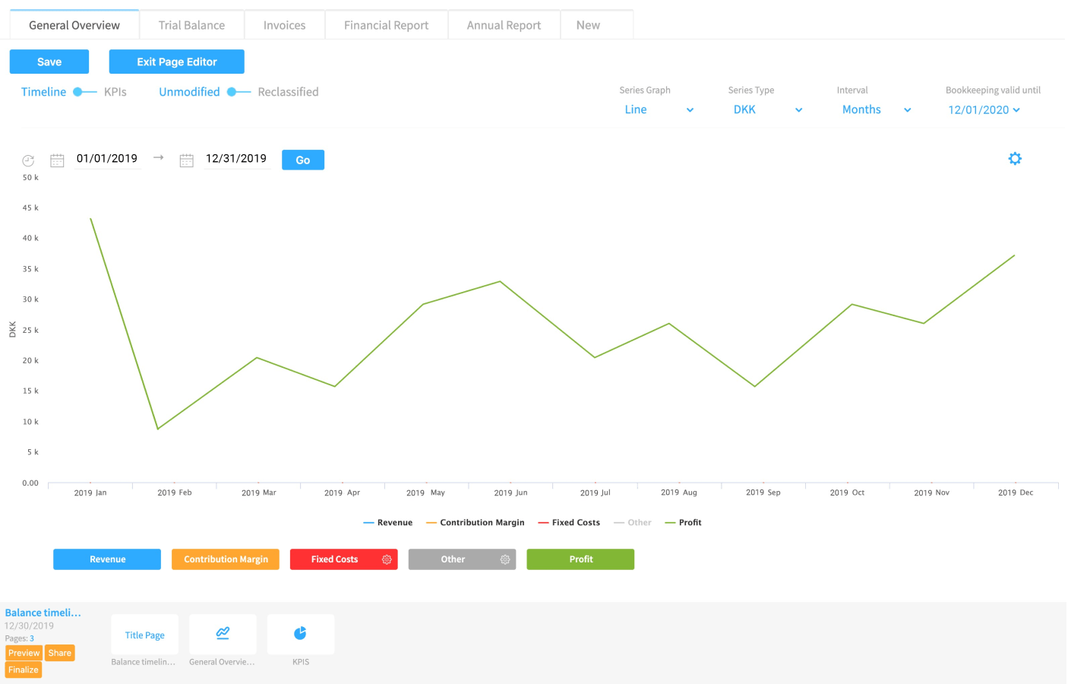Select the KPIS pie-chart page icon
The image size is (1068, 684).
(x=301, y=634)
